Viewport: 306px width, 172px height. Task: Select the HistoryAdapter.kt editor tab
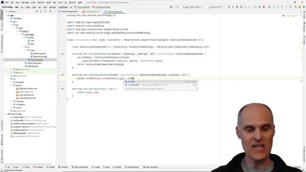[115, 11]
